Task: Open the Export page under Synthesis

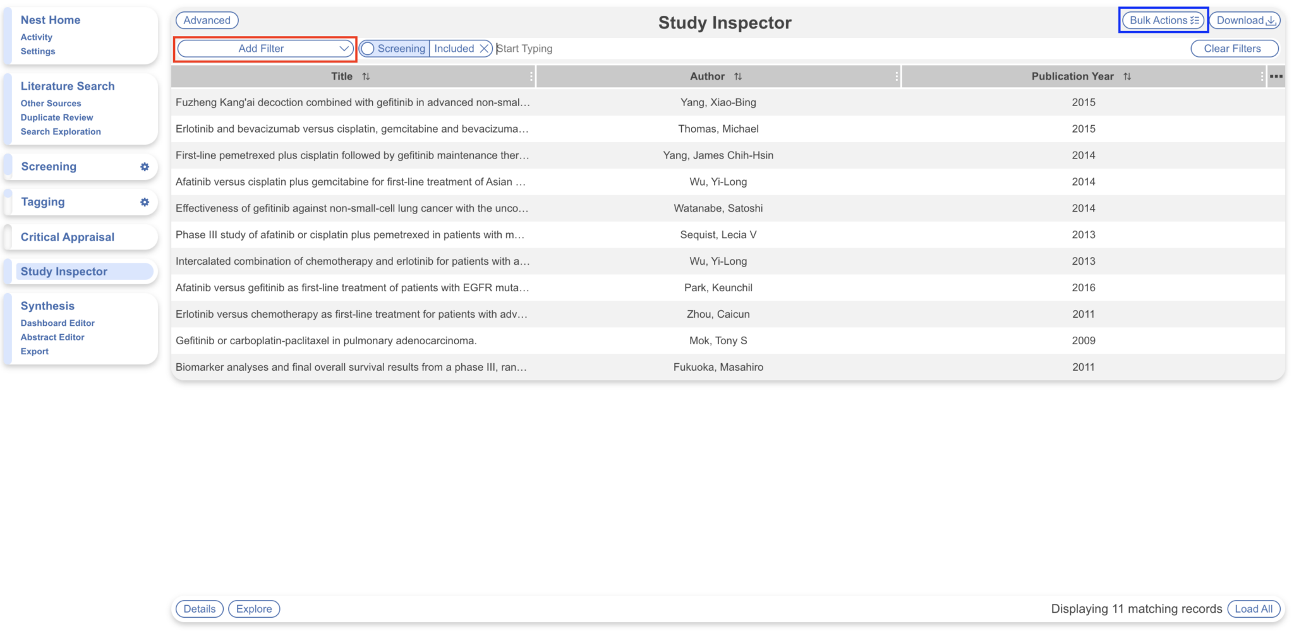Action: pyautogui.click(x=35, y=351)
